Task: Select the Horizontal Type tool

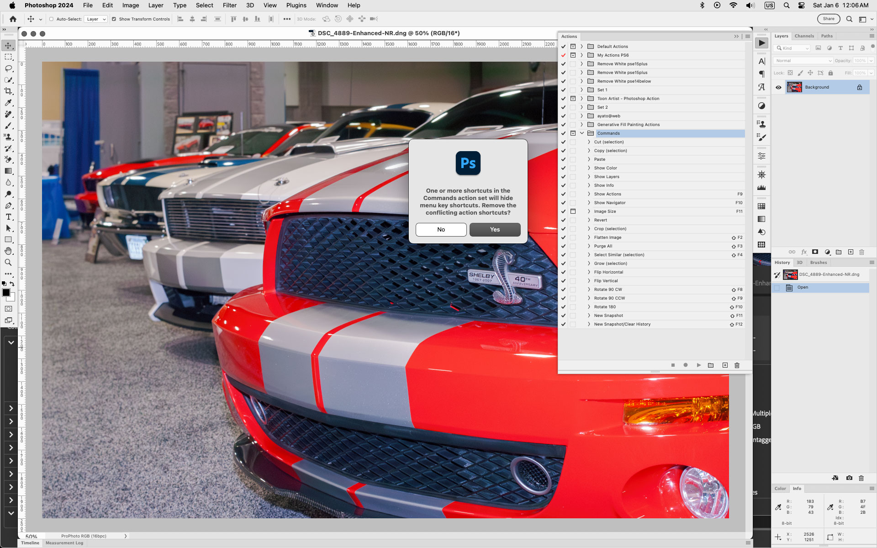Action: 8,217
